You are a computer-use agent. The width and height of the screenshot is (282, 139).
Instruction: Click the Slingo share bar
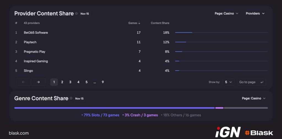pyautogui.click(x=221, y=71)
